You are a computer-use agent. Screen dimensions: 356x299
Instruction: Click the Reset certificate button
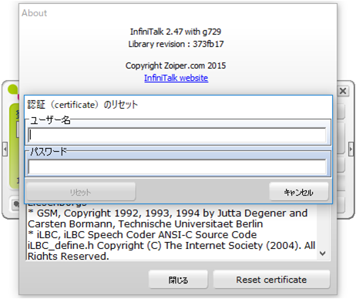click(271, 280)
